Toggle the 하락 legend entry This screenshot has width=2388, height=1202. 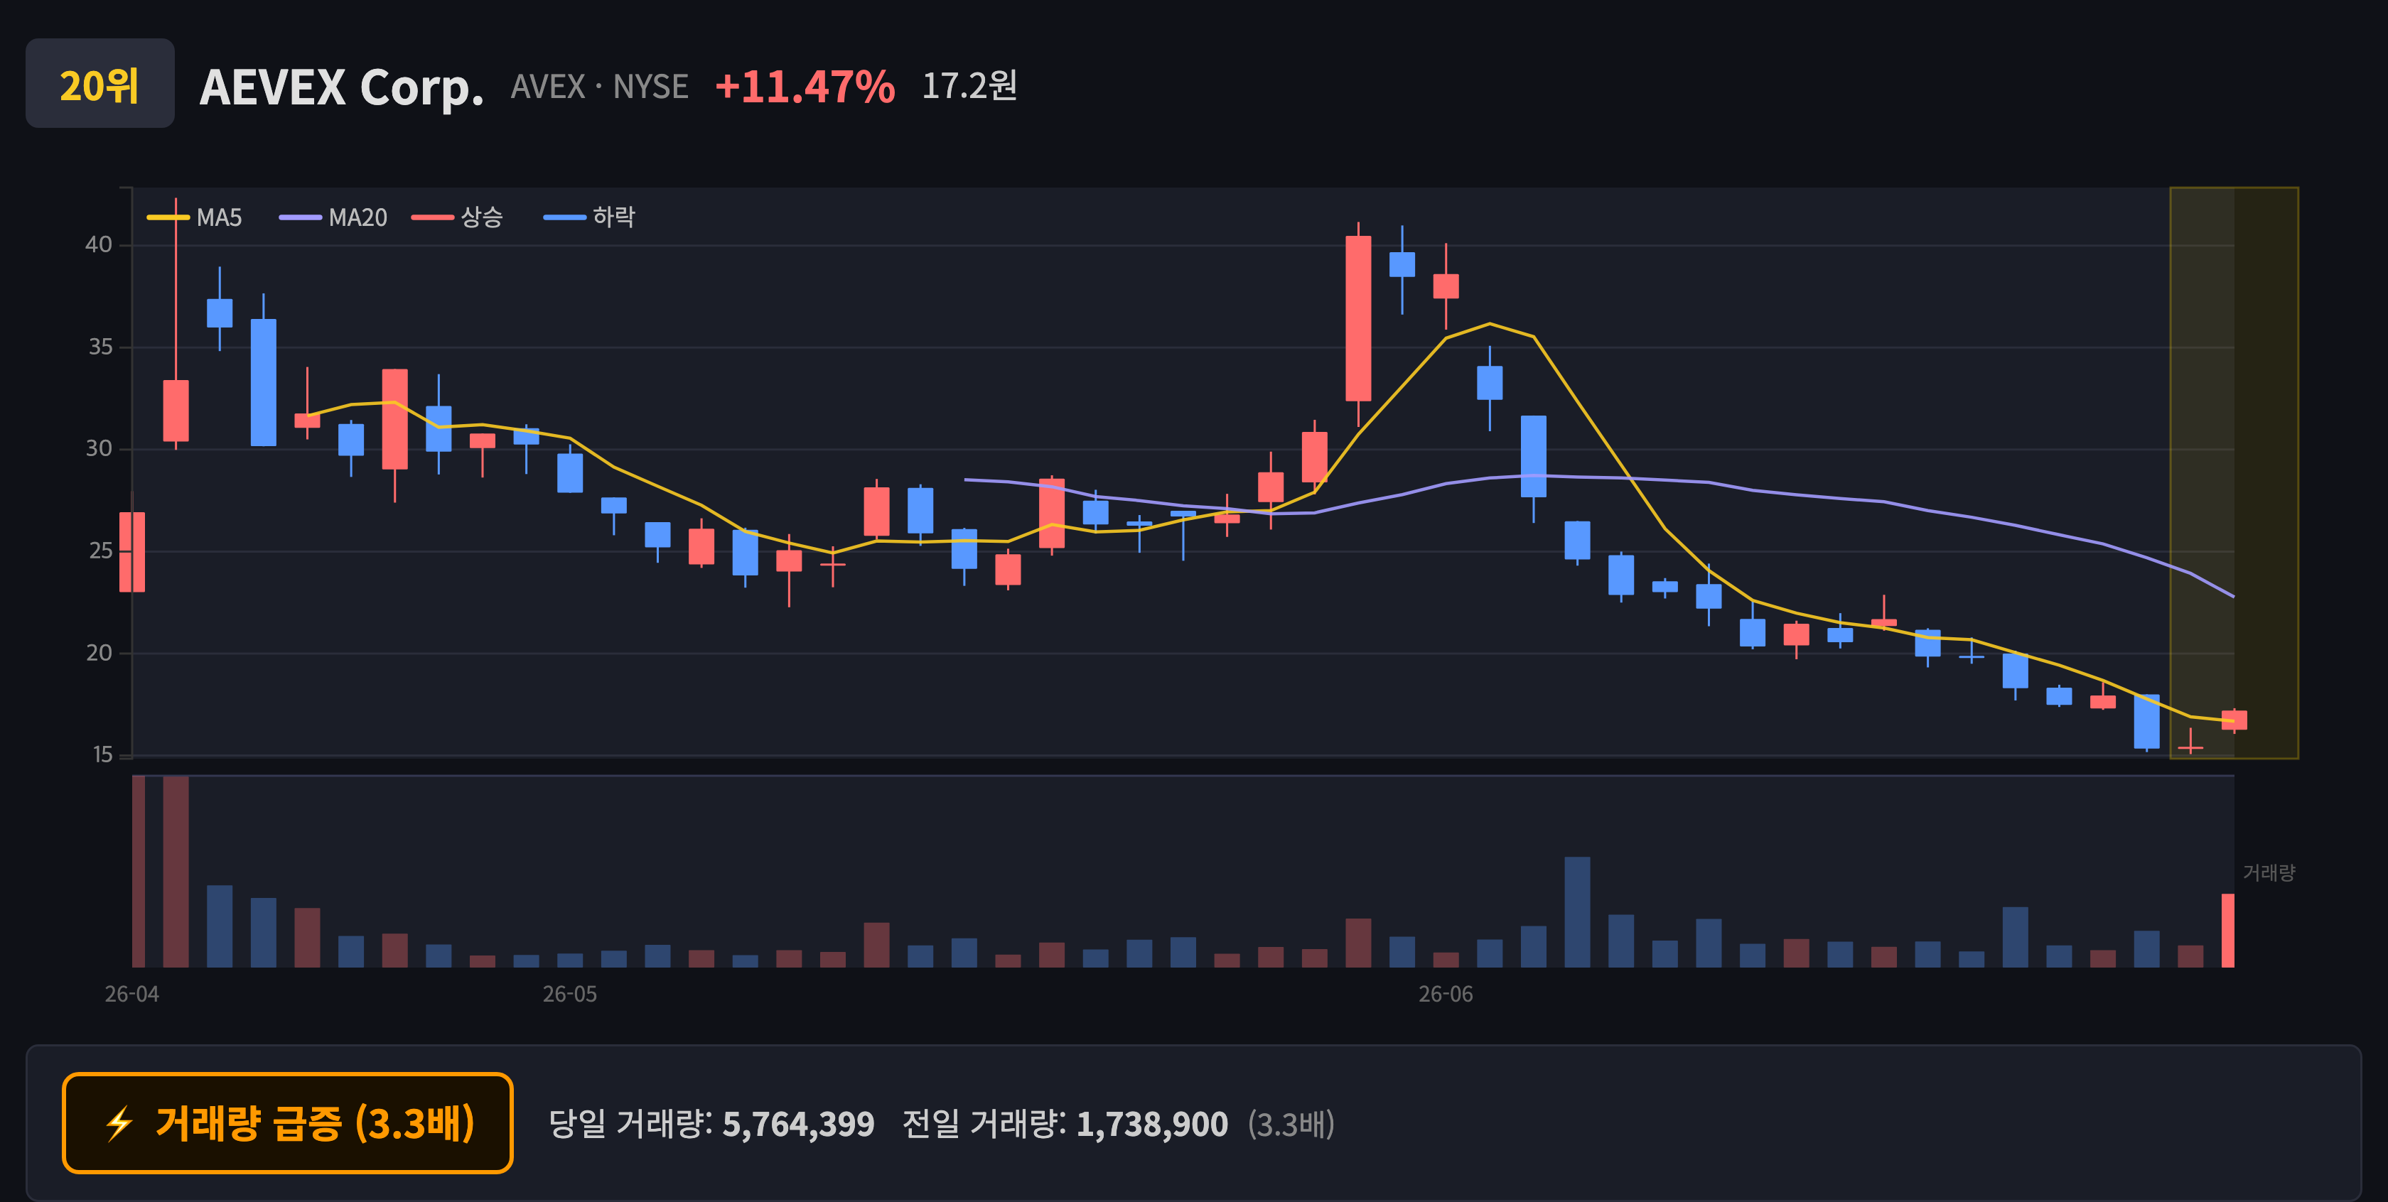(590, 218)
